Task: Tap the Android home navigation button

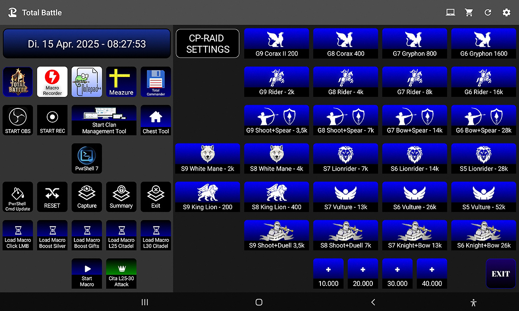Action: tap(259, 302)
